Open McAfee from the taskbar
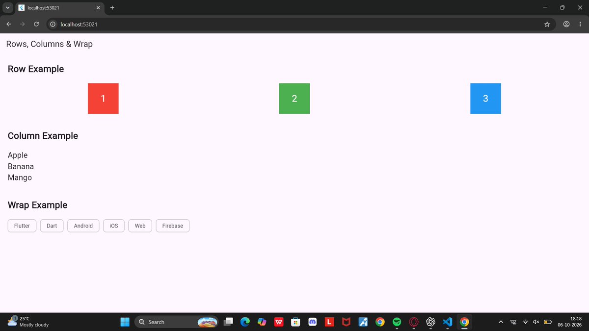The image size is (589, 331). tap(346, 322)
